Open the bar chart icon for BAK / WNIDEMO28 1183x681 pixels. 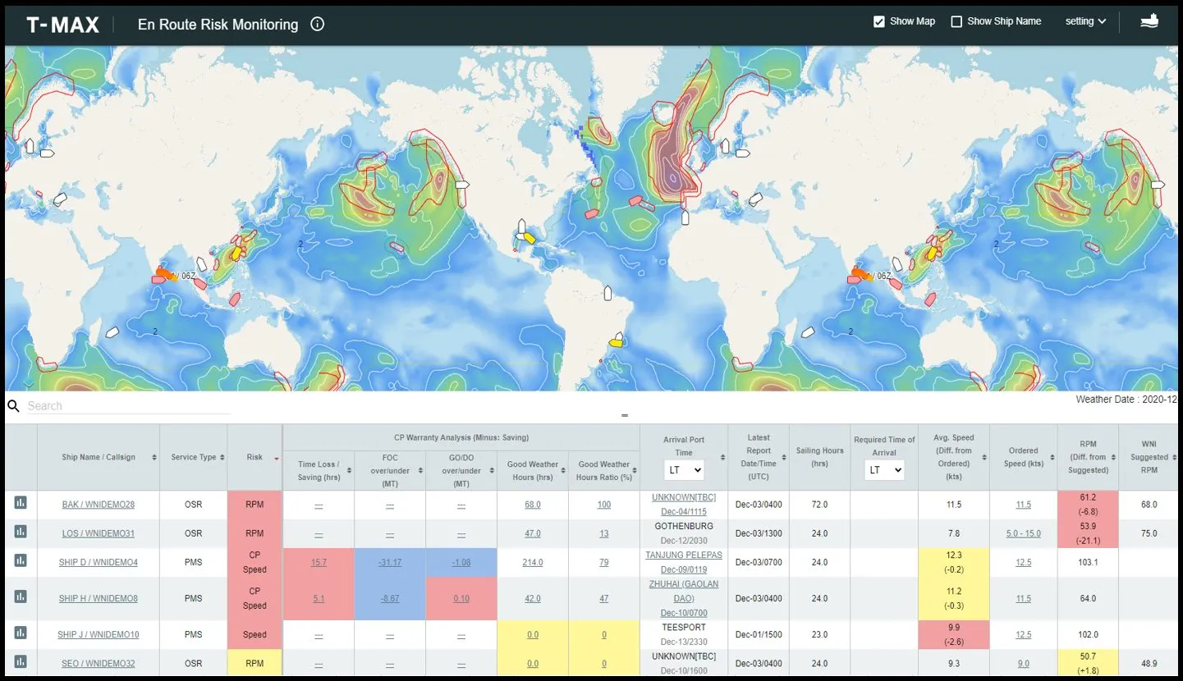(x=21, y=502)
